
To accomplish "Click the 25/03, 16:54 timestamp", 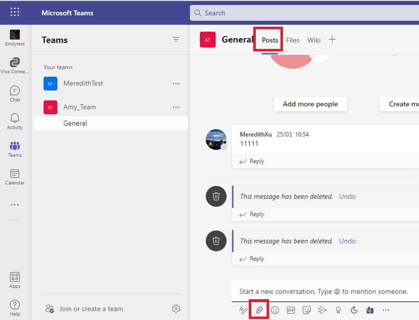I will point(292,135).
